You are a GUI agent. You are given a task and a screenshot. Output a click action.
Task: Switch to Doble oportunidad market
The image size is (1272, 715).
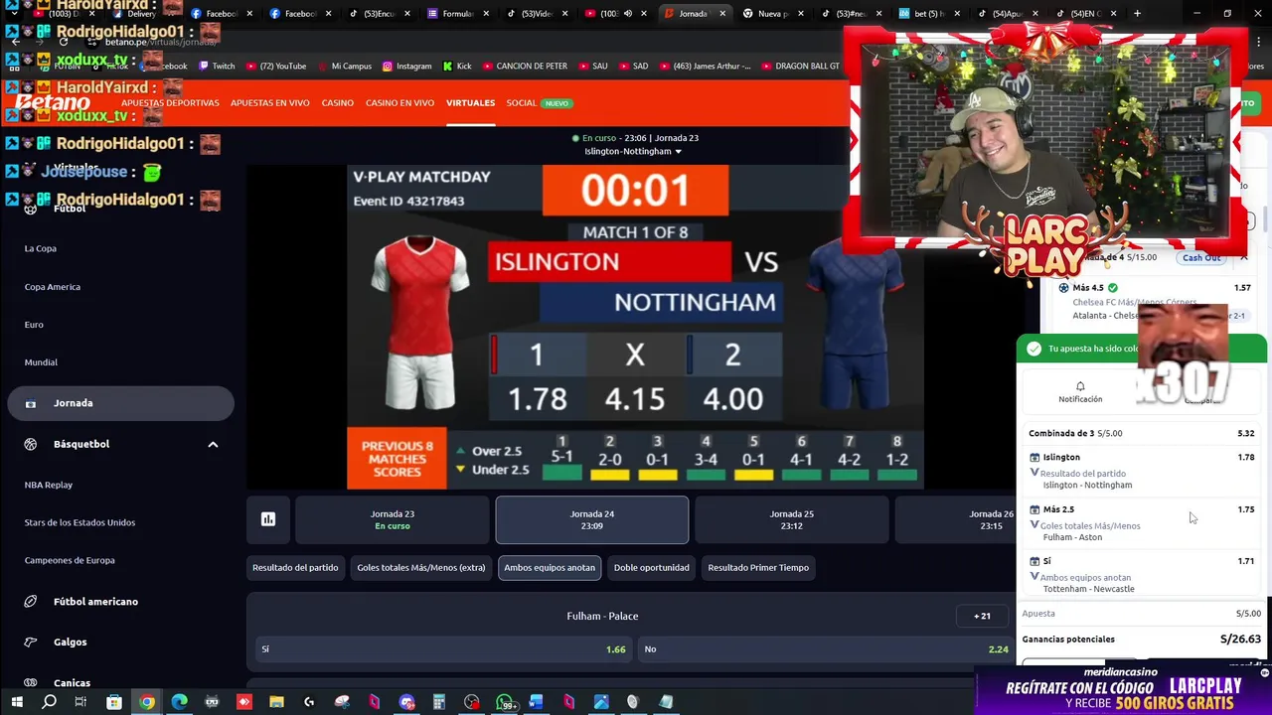(652, 568)
